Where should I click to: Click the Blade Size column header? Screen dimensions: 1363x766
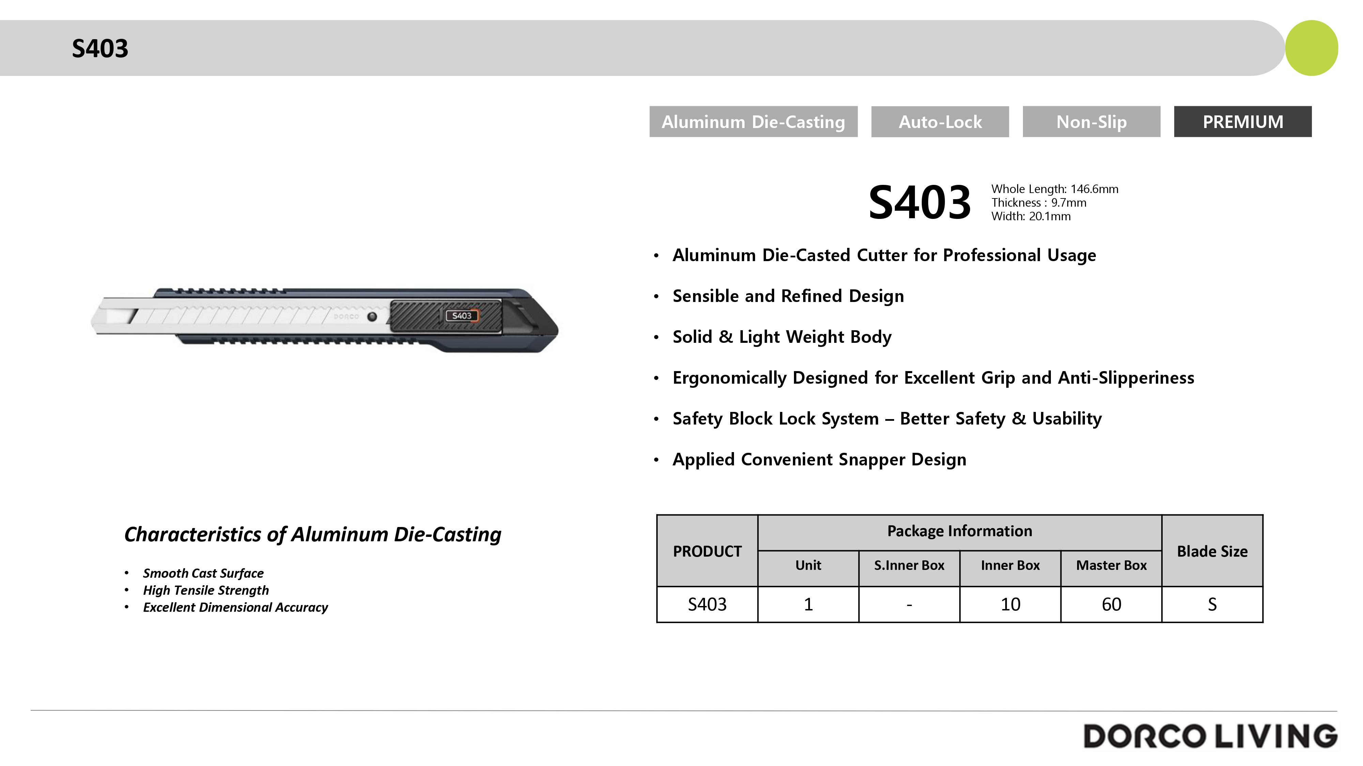pos(1212,552)
